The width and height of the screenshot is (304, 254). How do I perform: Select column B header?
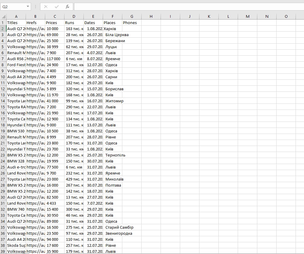pyautogui.click(x=35, y=17)
